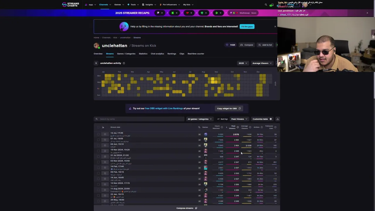
Task: Click the game icon in 19 Nov 2024, 19:20 row
Action: [x=205, y=151]
